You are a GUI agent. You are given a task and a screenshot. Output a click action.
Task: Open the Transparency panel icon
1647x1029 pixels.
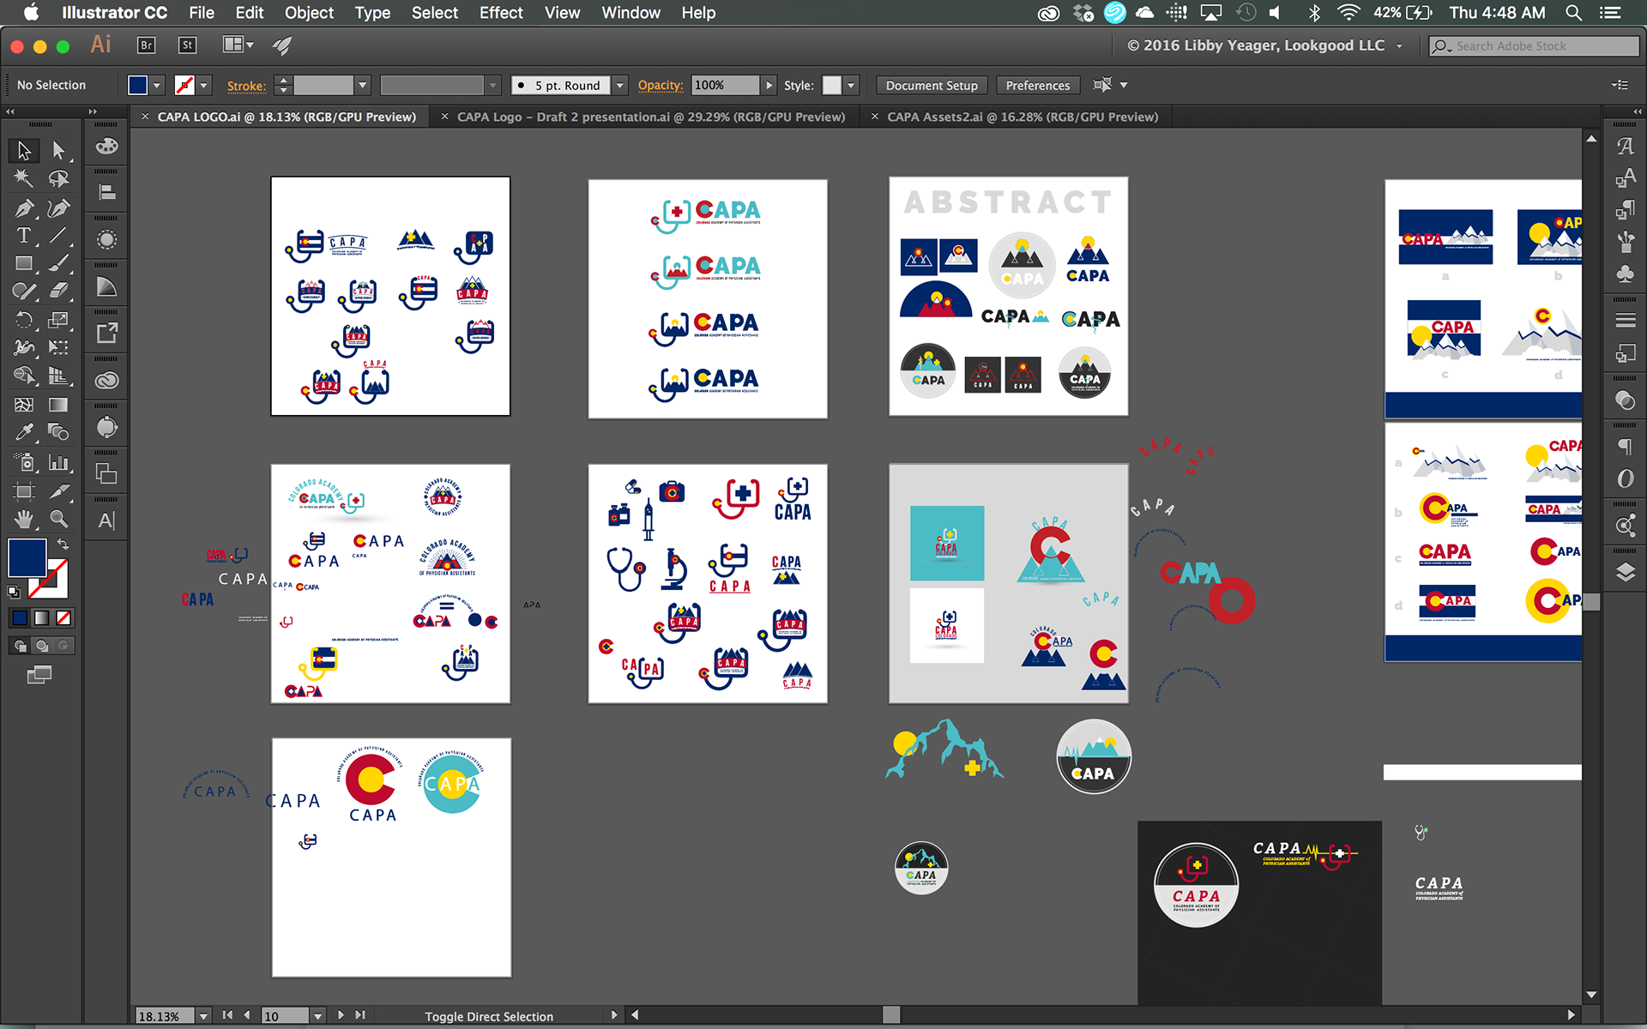(1625, 400)
